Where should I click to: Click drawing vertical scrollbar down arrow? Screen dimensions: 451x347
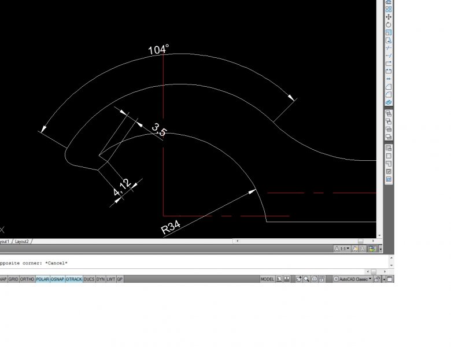(379, 235)
